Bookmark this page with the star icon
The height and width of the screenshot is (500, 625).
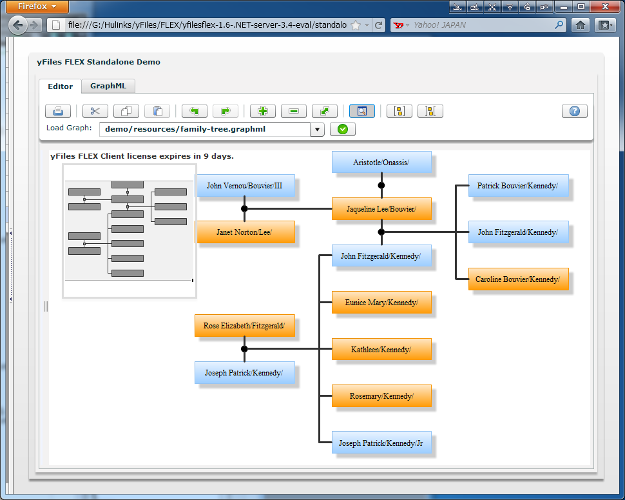click(x=356, y=25)
